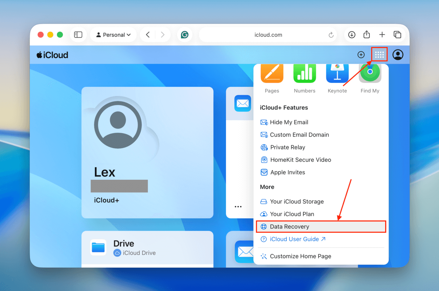Choose Hide My Email under iCloud+ Features

(289, 122)
